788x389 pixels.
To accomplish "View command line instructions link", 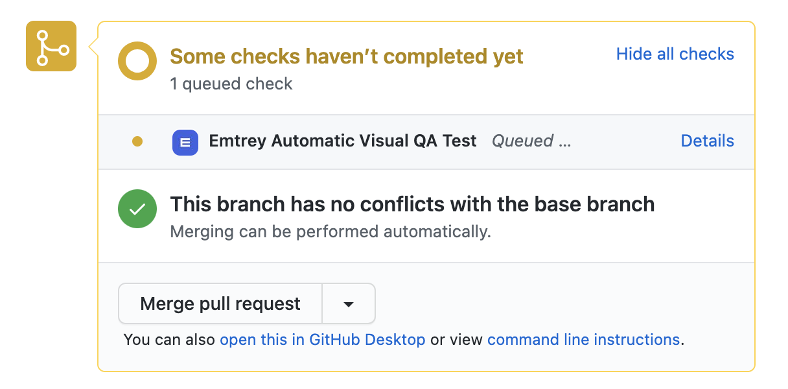I will pos(583,340).
